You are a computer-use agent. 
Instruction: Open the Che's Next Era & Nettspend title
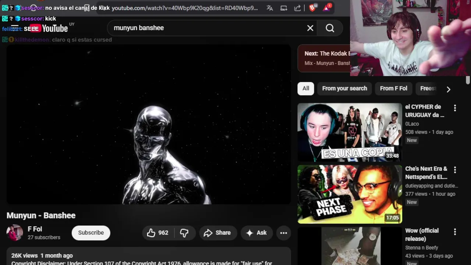(426, 173)
